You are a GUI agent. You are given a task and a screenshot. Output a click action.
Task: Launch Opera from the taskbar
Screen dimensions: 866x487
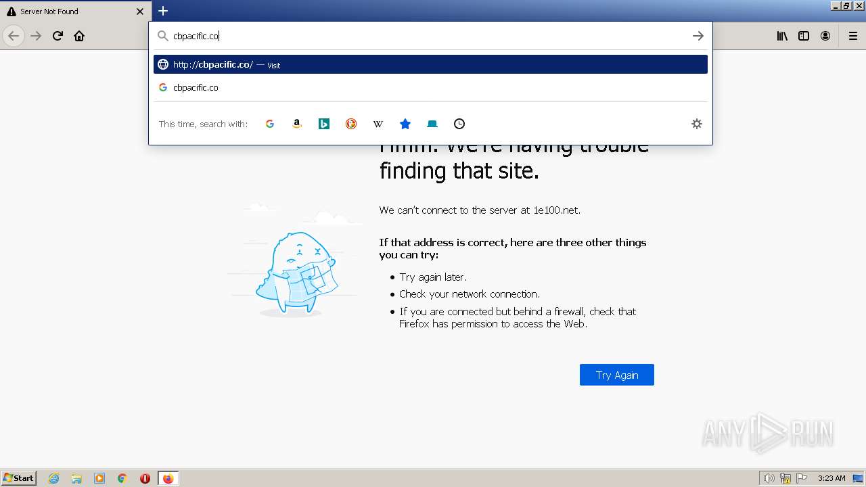click(145, 478)
